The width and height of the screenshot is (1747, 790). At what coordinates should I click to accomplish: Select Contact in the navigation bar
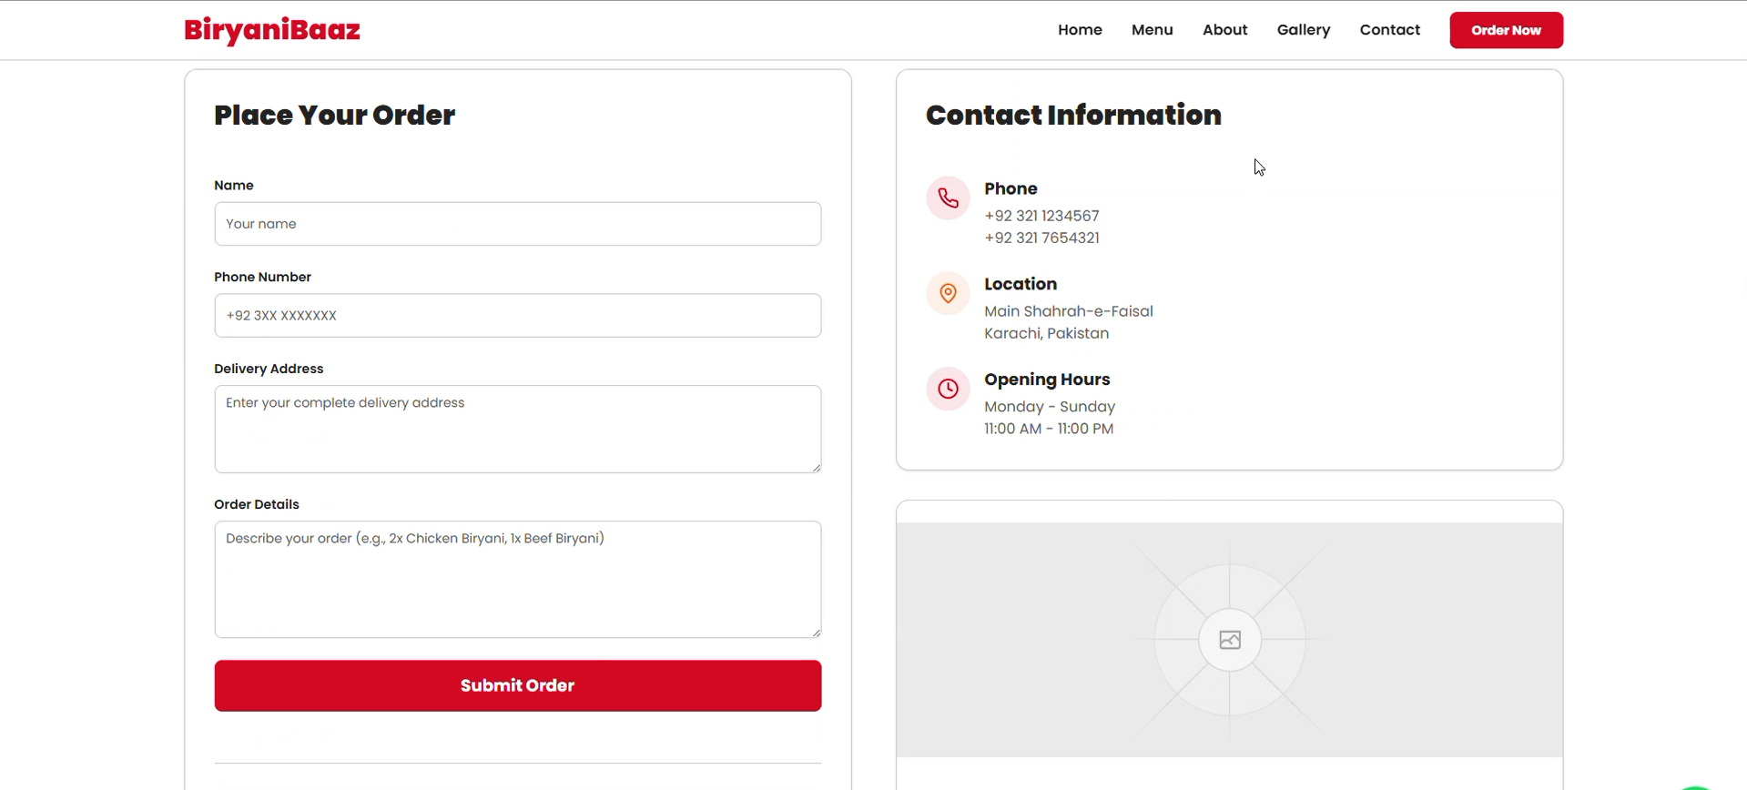[x=1389, y=30]
